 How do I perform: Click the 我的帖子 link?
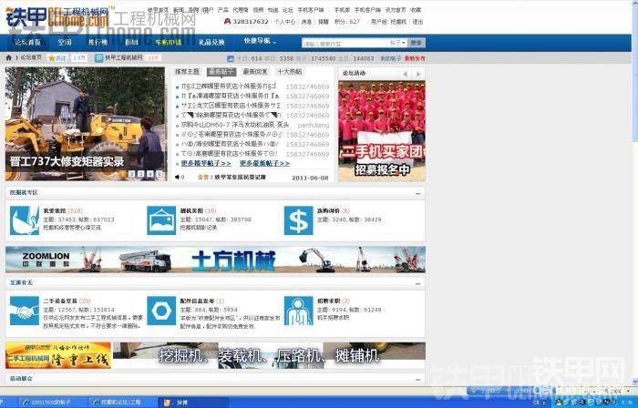coord(391,58)
